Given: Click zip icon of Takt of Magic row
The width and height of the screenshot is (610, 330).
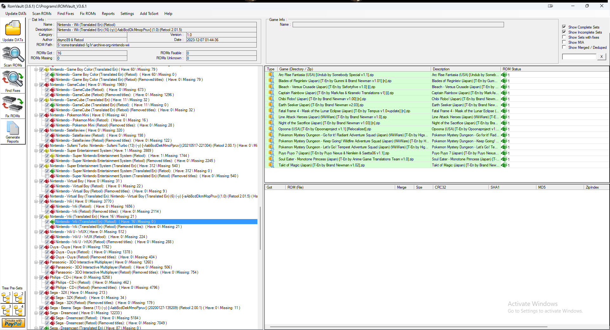Looking at the screenshot, I should [x=271, y=165].
